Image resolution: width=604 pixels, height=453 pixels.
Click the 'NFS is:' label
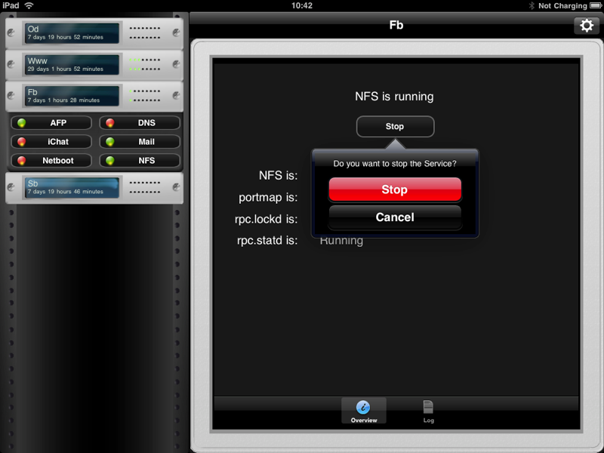coord(278,176)
